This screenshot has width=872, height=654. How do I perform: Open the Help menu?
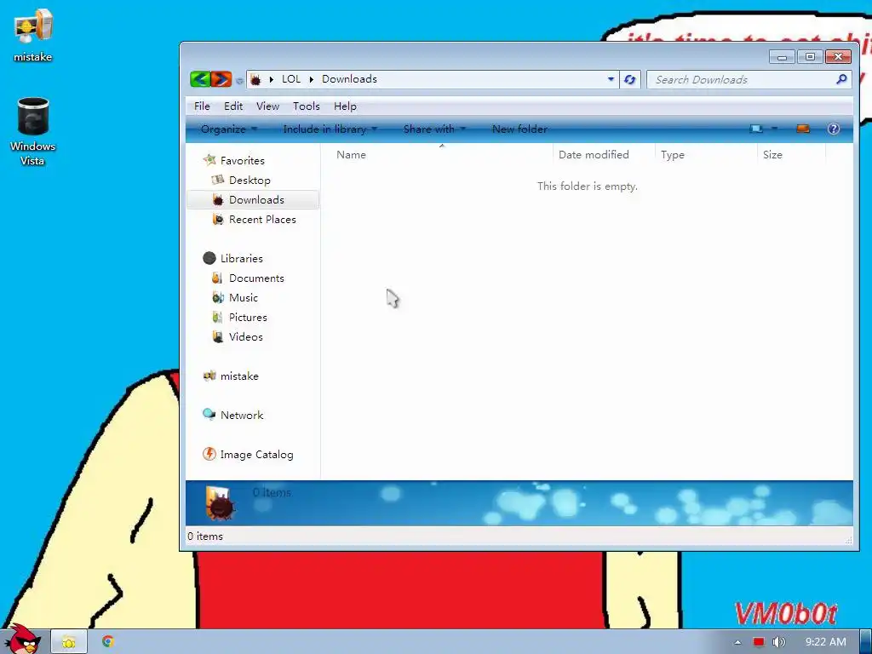coord(345,106)
